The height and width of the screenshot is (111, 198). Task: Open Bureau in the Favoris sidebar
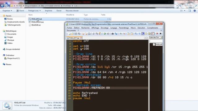tap(10, 19)
